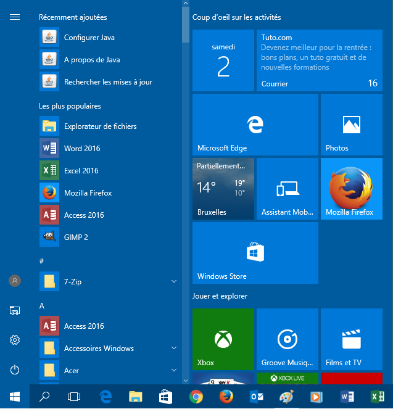The image size is (393, 409).
Task: Launch A propos de Java
Action: (x=108, y=60)
